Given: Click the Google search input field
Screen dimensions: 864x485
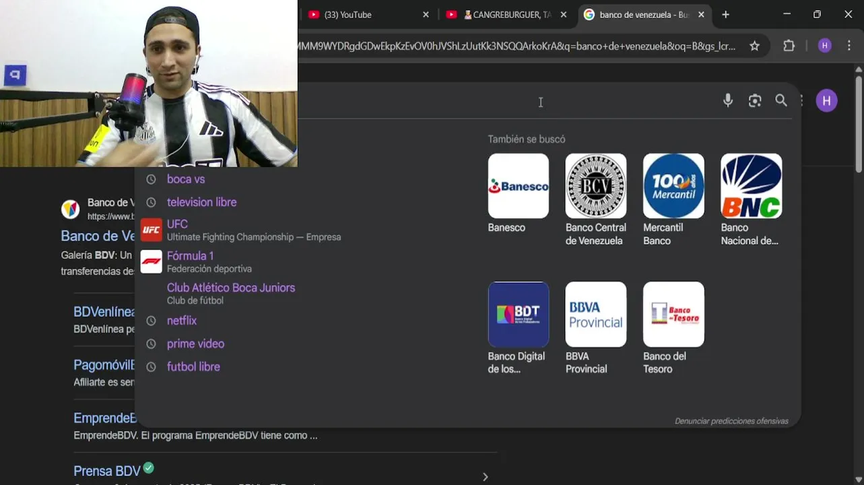Looking at the screenshot, I should 505,101.
